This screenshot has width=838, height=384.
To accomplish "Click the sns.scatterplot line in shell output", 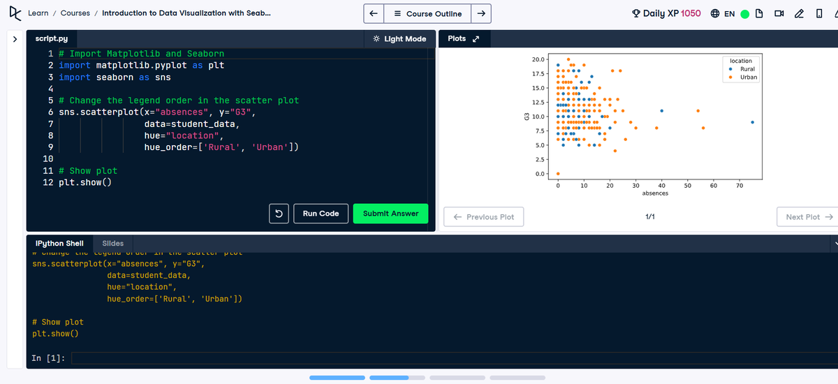I will tap(118, 264).
